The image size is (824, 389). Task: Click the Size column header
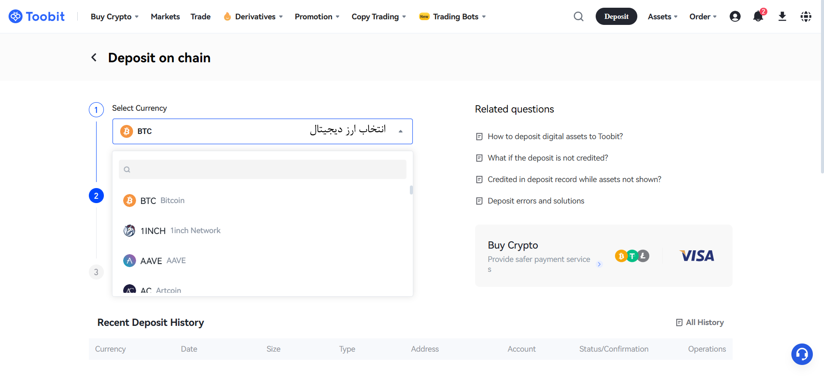[273, 349]
